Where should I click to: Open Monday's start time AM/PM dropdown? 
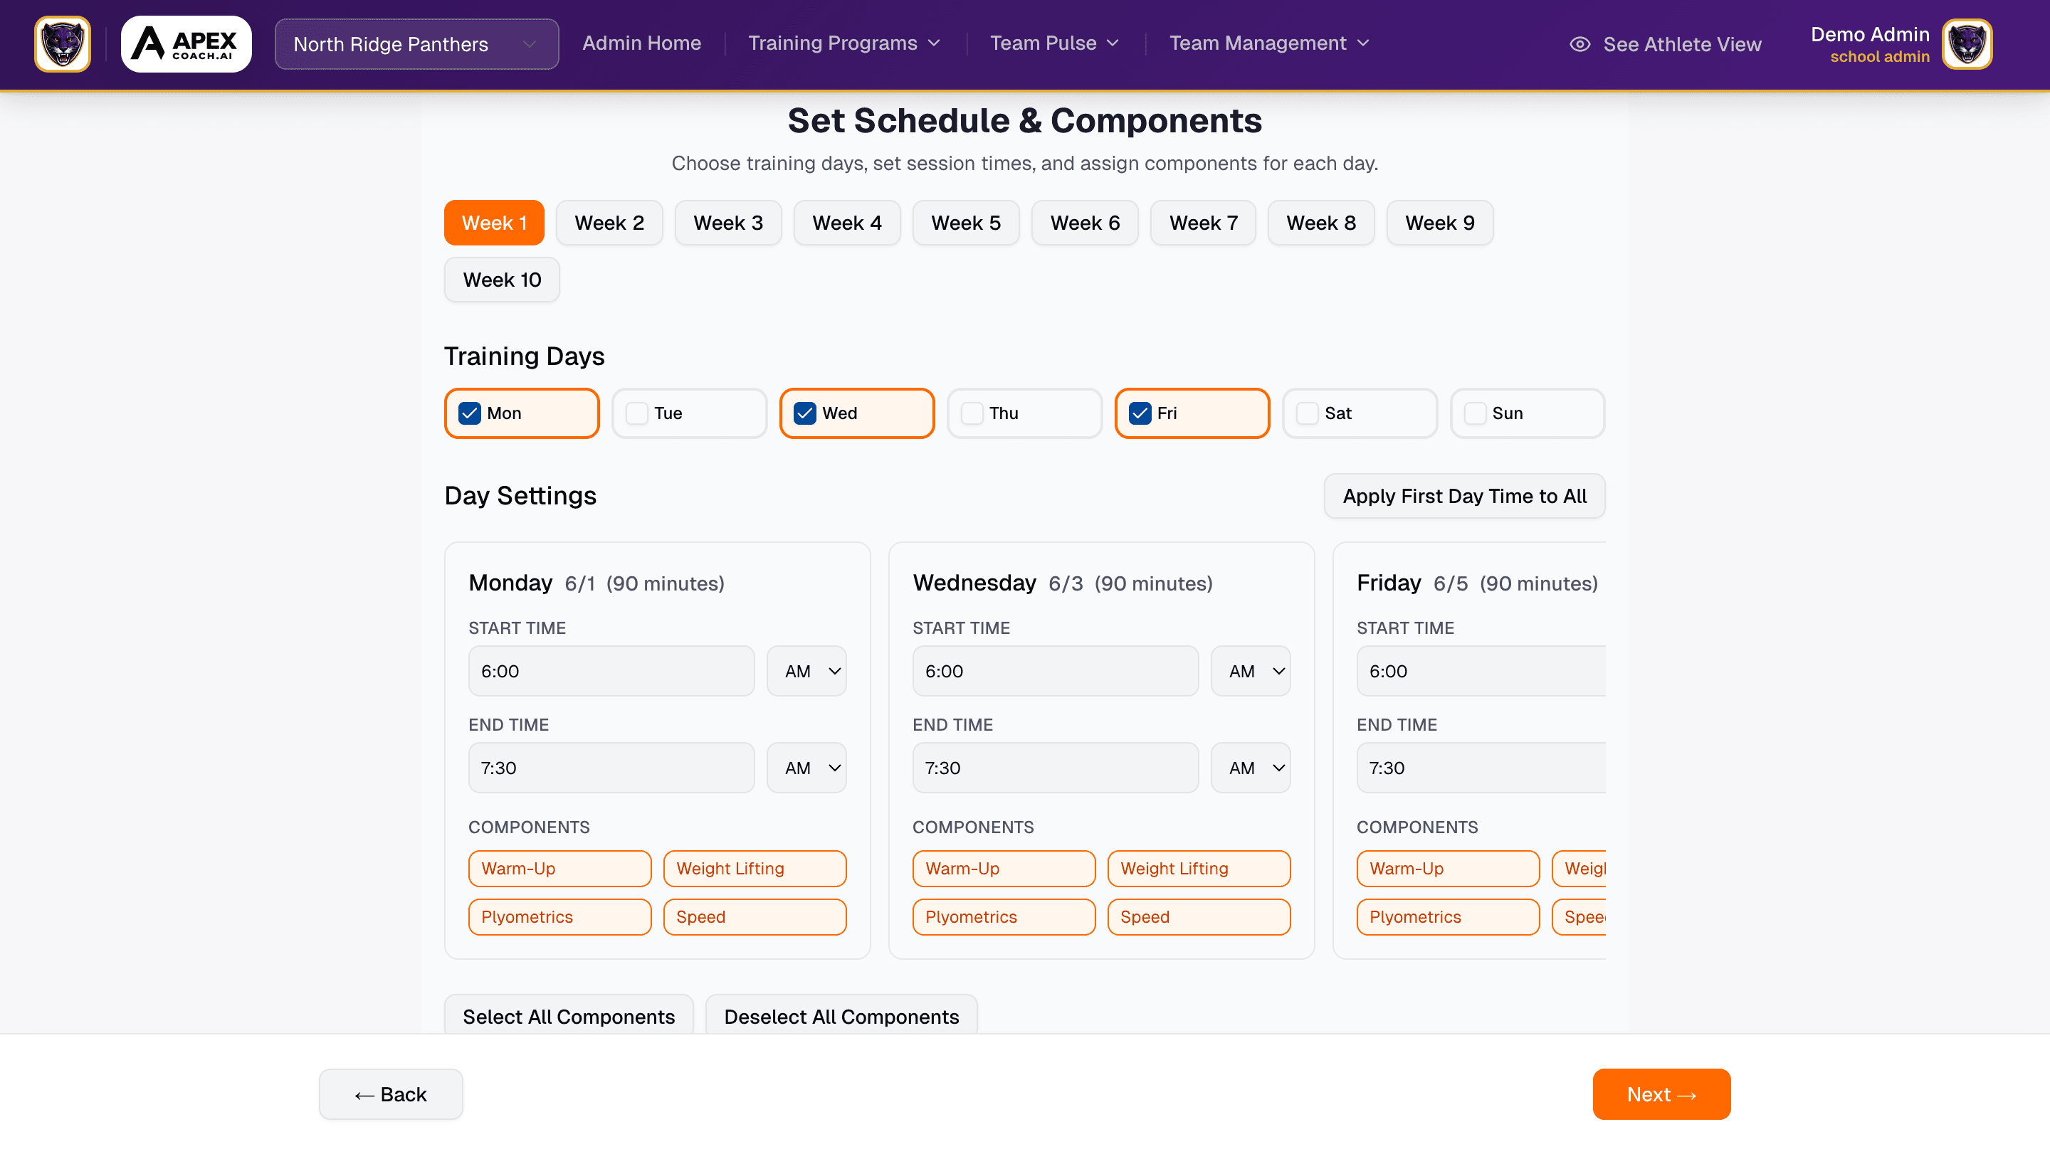click(x=806, y=670)
